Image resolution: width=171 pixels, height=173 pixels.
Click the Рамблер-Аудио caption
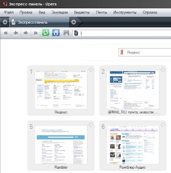[x=132, y=167]
